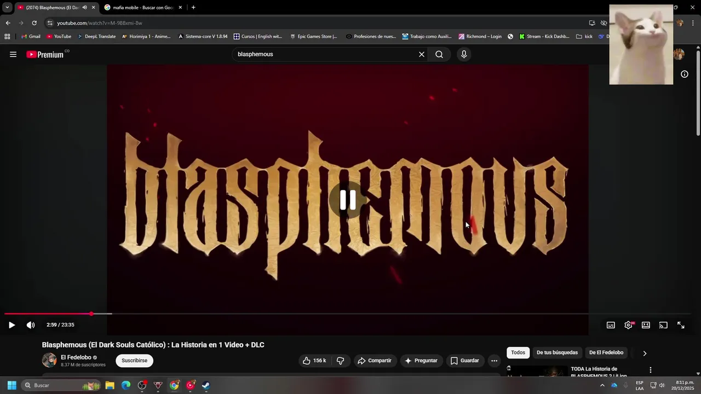701x394 pixels.
Task: Open the Windows Start menu
Action: pos(12,385)
